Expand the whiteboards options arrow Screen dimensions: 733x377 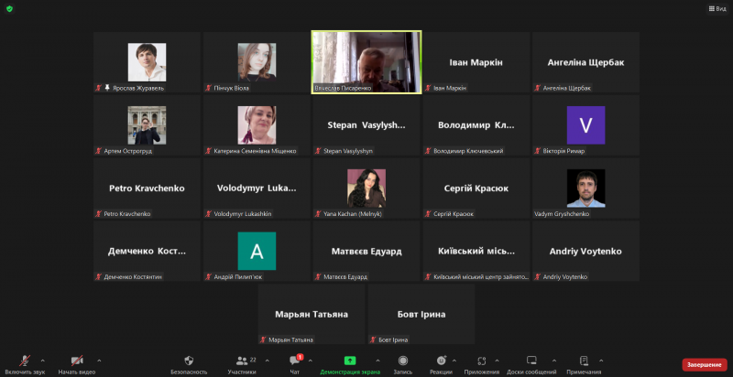click(x=554, y=361)
